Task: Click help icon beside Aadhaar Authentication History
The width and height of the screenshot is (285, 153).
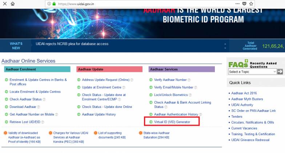Action: pos(200,114)
